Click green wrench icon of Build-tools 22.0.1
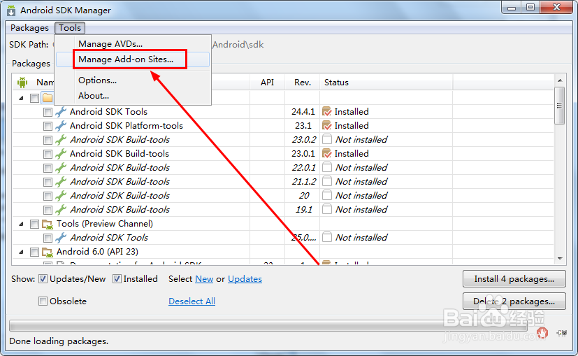 click(x=61, y=168)
